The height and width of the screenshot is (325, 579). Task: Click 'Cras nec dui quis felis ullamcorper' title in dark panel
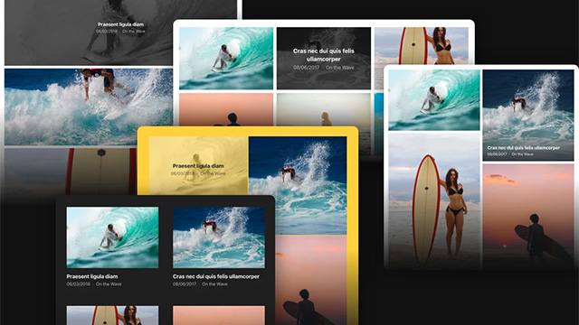pyautogui.click(x=216, y=276)
